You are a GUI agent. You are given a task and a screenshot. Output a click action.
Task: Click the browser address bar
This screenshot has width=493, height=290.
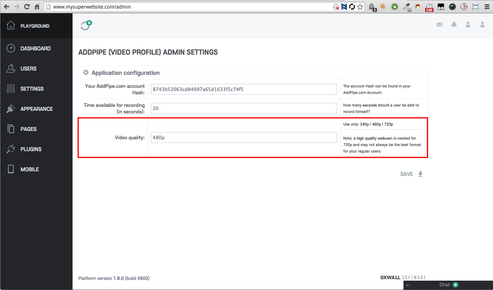tap(188, 7)
